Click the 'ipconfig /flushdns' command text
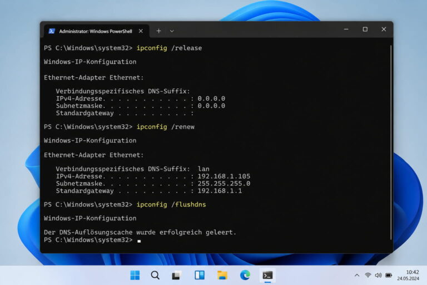This screenshot has height=285, width=427. click(x=171, y=204)
